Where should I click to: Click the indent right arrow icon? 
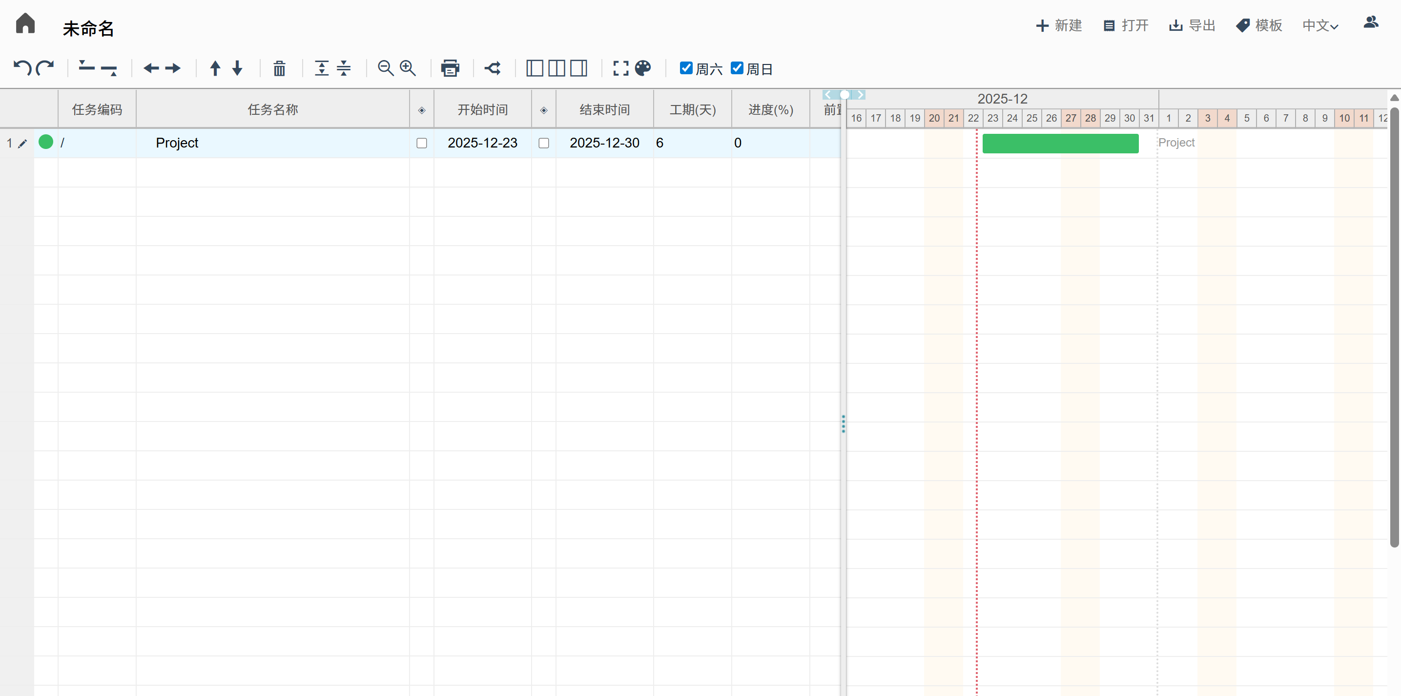(x=173, y=68)
